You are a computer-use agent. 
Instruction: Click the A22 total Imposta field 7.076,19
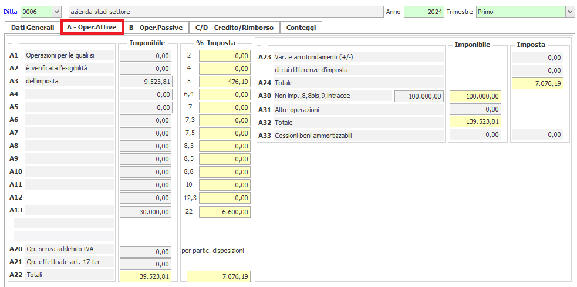tap(219, 276)
